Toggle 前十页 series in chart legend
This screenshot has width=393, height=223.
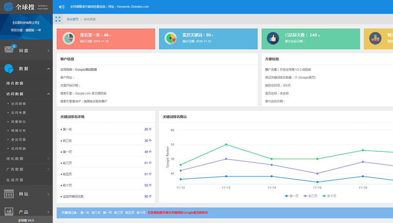(x=329, y=196)
